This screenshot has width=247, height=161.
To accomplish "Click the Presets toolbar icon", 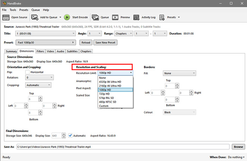I will [162, 17].
